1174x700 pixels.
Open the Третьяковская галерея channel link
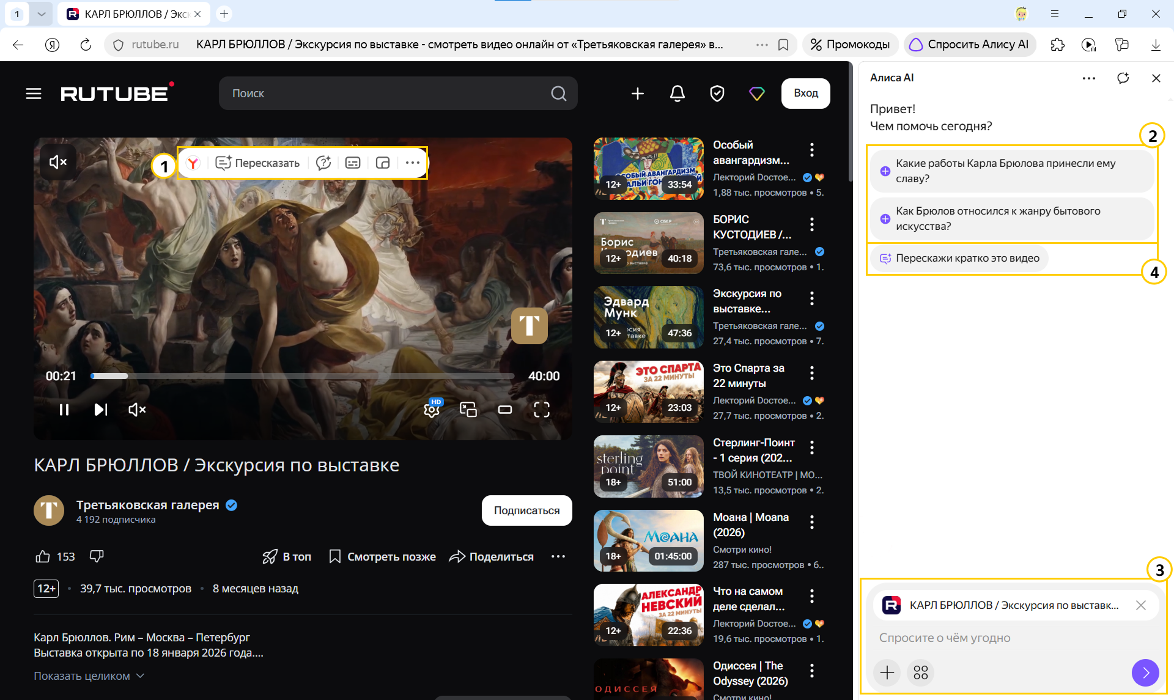click(x=147, y=505)
